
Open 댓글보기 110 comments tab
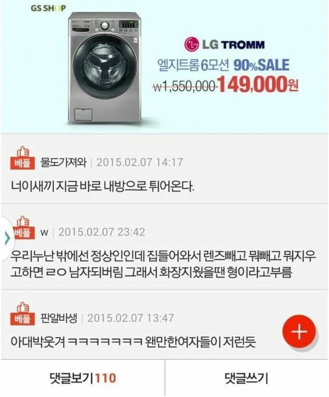tap(83, 378)
